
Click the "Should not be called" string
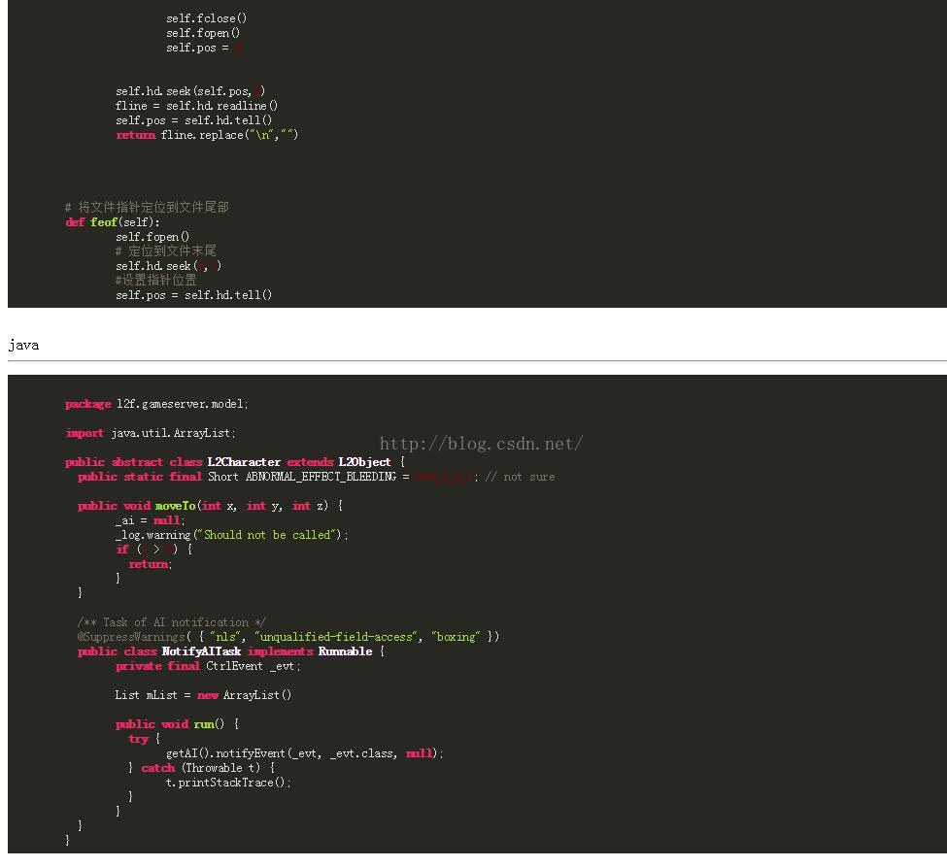pos(268,535)
